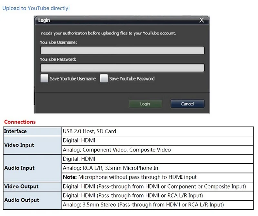The image size is (258, 216).
Task: Tick the Save YouTube Password checkbox
Action: point(104,78)
